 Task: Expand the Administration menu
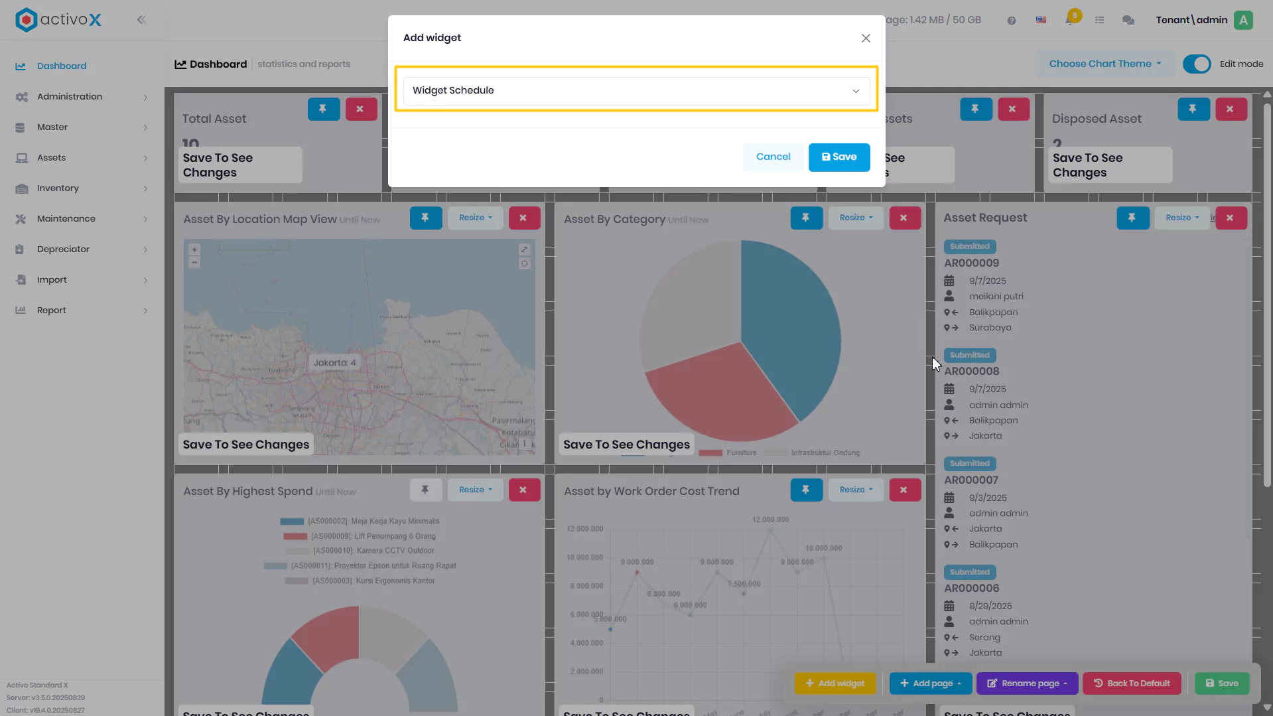[82, 97]
